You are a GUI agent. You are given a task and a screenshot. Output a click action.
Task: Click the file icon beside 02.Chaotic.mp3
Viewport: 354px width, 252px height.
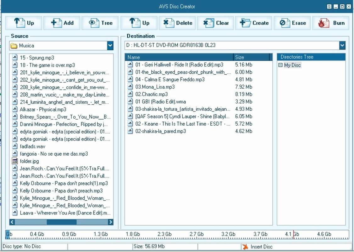130,94
